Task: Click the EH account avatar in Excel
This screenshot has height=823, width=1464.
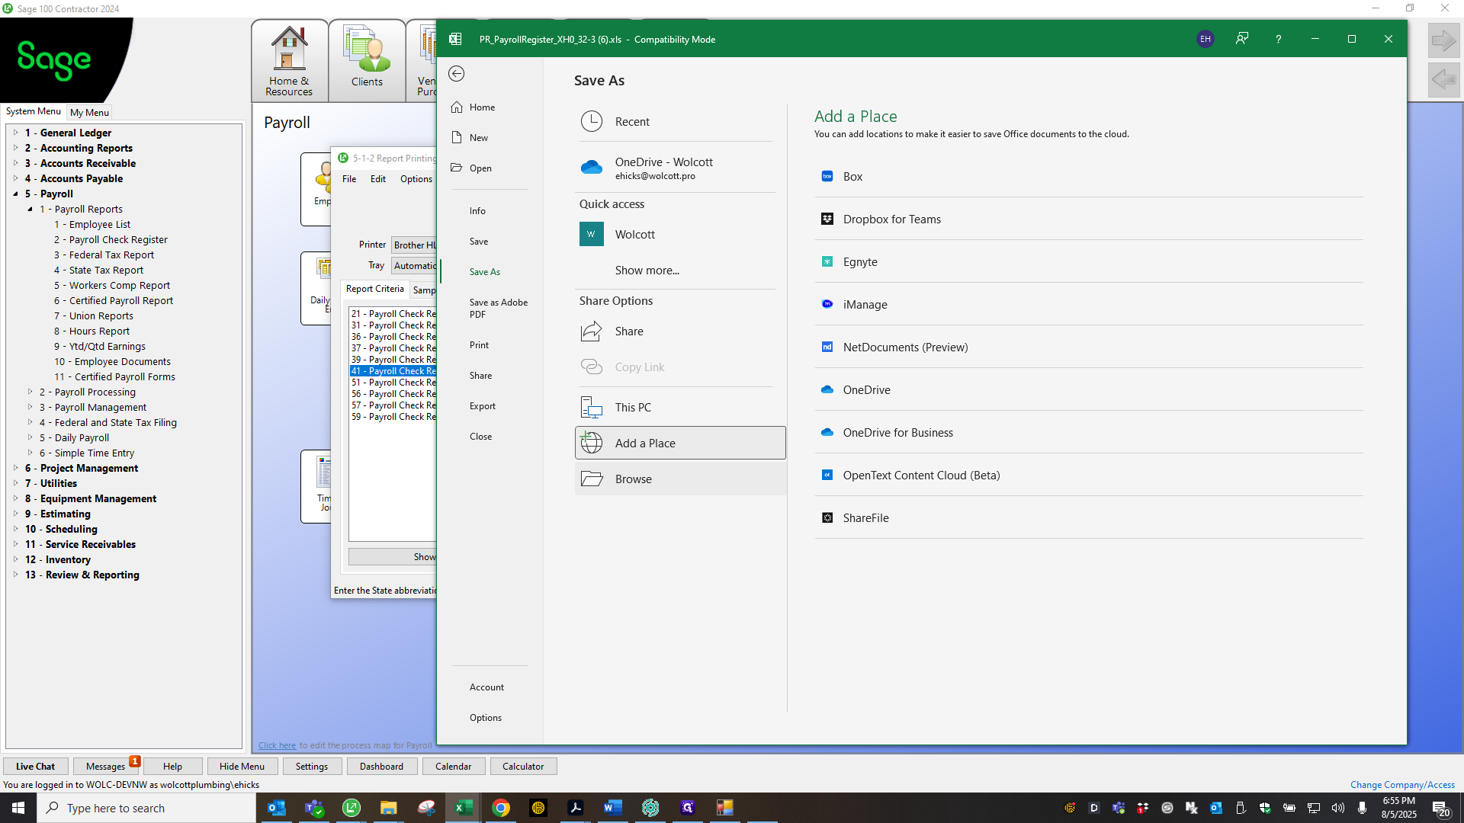Action: tap(1205, 39)
